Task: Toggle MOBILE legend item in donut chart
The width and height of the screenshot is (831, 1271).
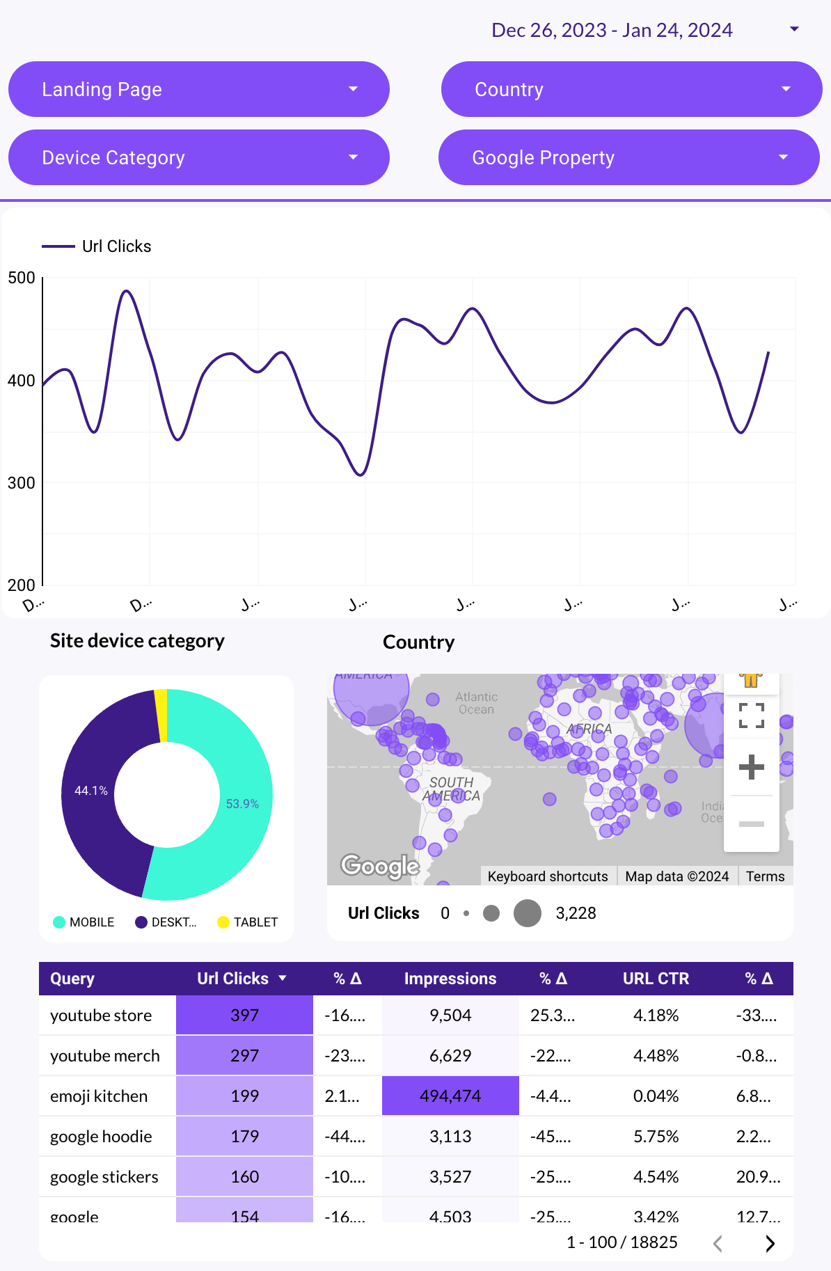Action: [x=84, y=922]
